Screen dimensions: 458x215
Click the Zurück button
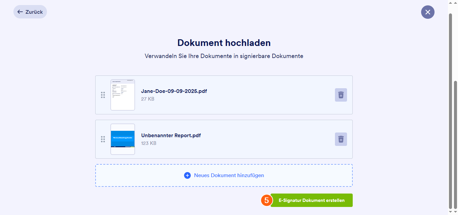[x=30, y=12]
